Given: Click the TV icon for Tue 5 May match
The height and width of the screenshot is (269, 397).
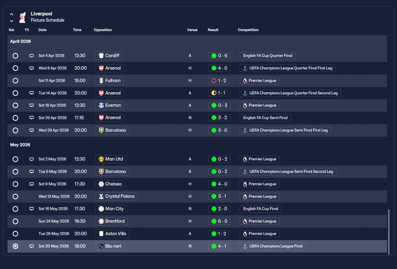Looking at the screenshot, I should click(x=31, y=172).
